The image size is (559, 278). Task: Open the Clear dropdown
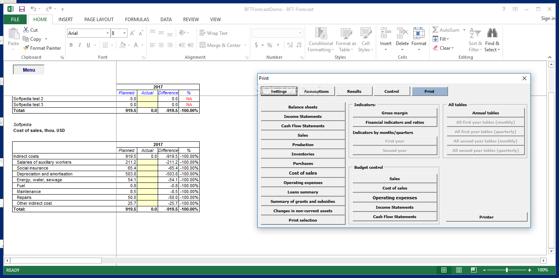pyautogui.click(x=443, y=48)
